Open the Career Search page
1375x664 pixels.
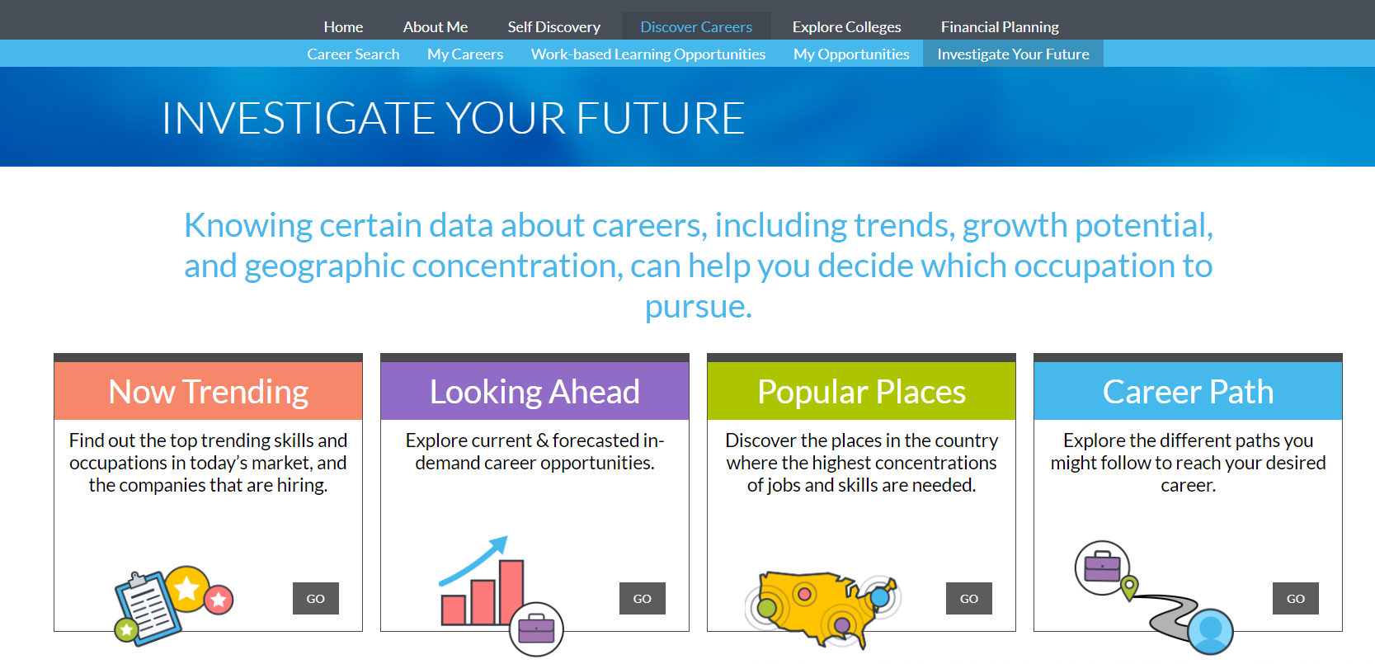353,54
